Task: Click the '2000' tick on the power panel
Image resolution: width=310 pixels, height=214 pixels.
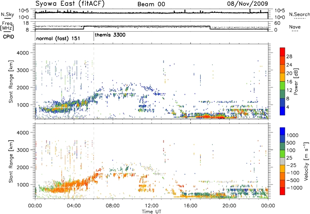Action: pyautogui.click(x=22, y=88)
